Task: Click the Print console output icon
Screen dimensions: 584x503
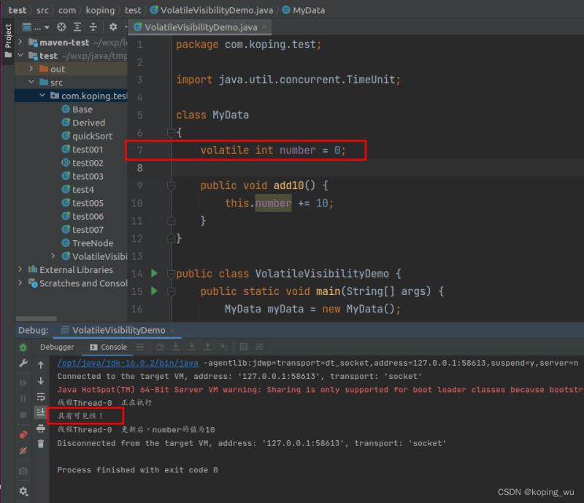Action: (x=41, y=428)
